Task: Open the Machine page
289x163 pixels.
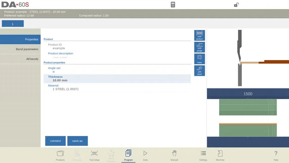Action: click(x=220, y=156)
